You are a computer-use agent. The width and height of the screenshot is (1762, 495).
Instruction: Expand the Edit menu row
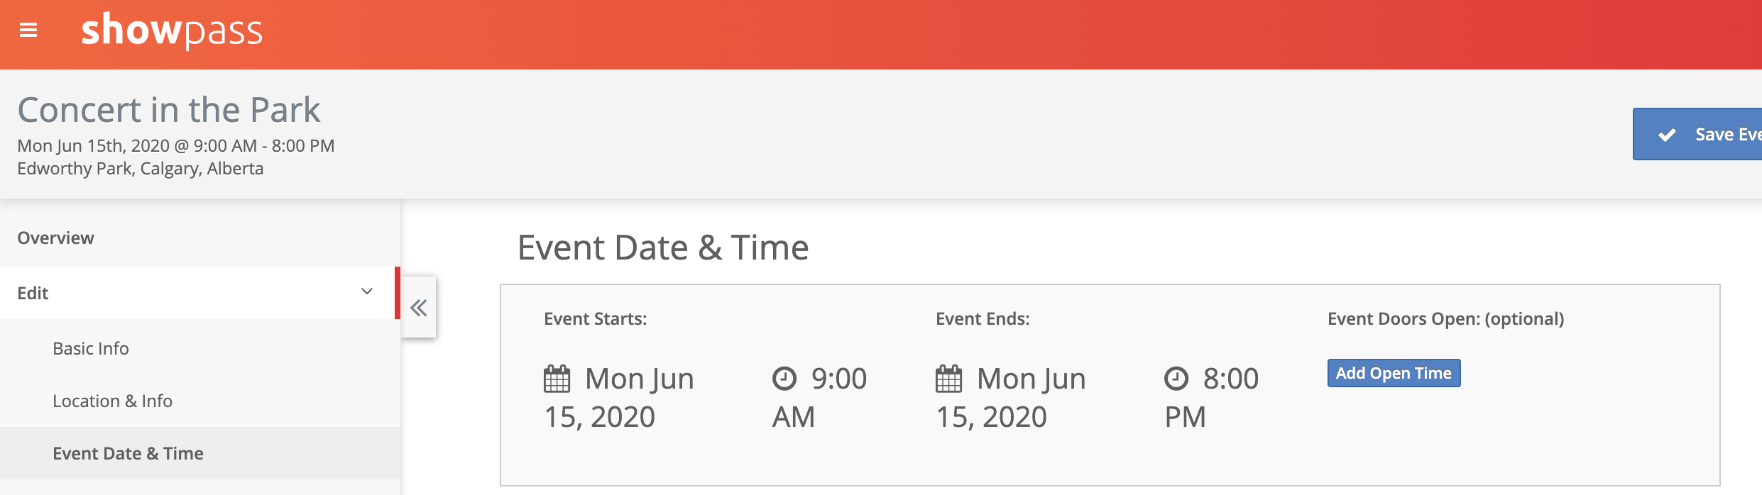pos(199,293)
